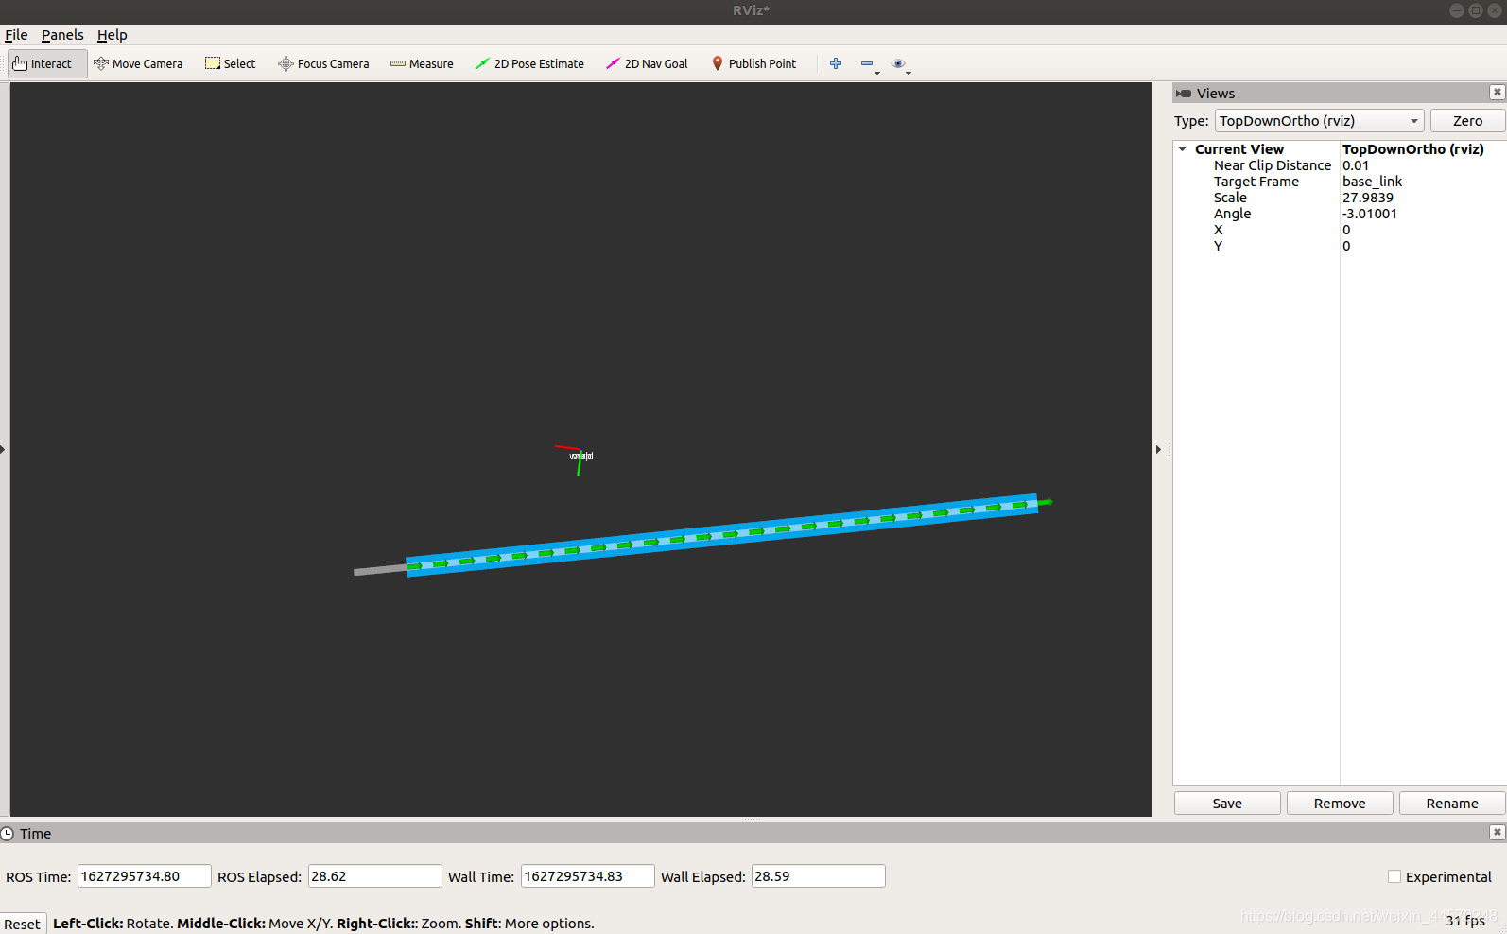
Task: Save the current view
Action: click(x=1227, y=804)
